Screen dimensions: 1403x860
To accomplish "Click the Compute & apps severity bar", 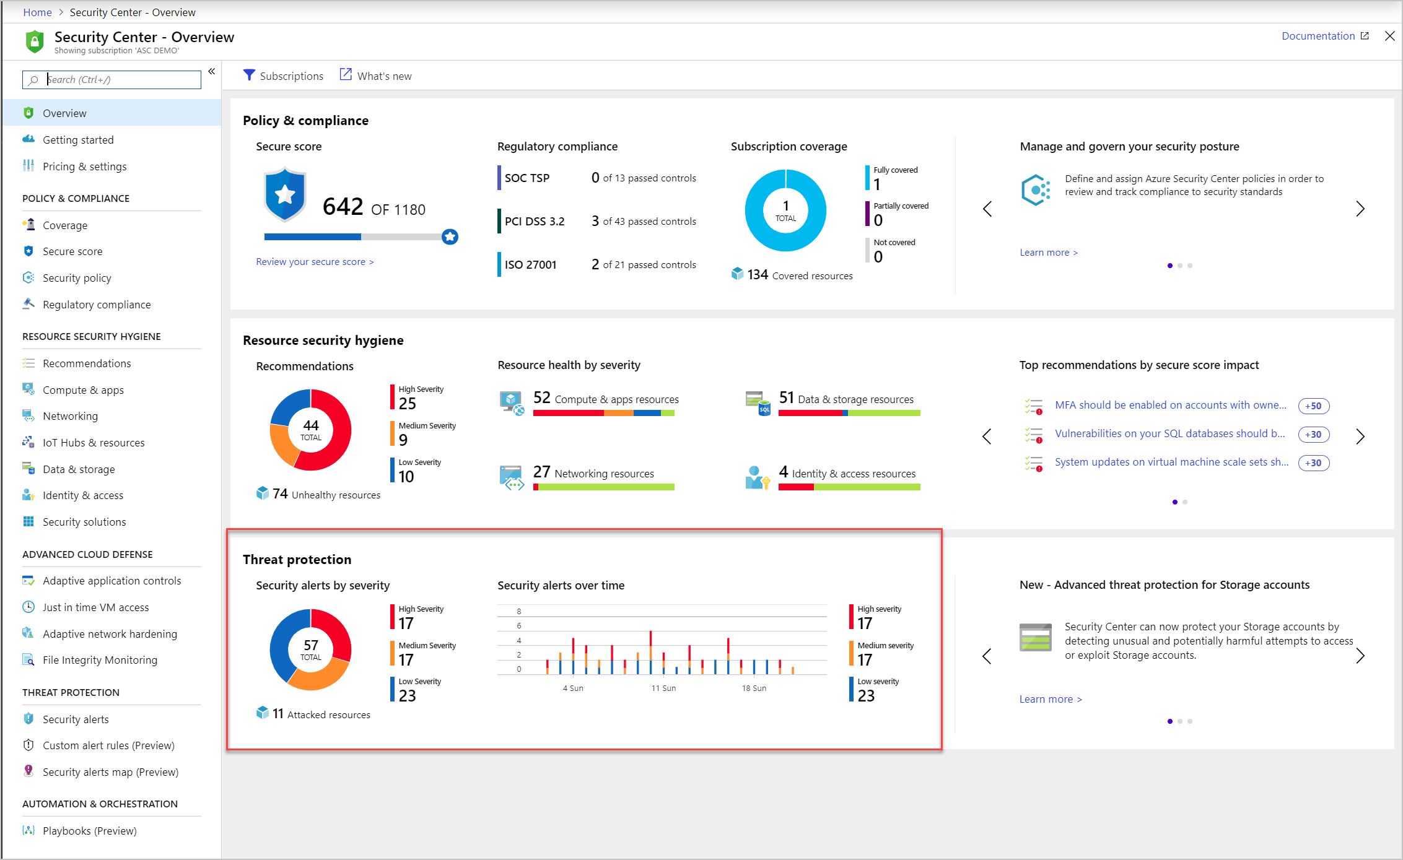I will pyautogui.click(x=604, y=414).
